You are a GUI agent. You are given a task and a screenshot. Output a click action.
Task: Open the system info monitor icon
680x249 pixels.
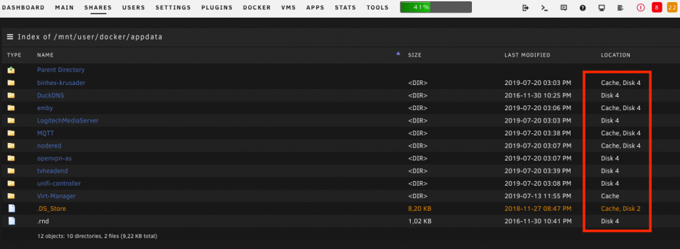point(602,7)
